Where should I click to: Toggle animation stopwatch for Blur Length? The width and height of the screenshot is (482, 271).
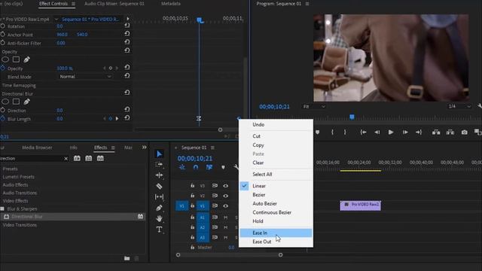pyautogui.click(x=3, y=119)
